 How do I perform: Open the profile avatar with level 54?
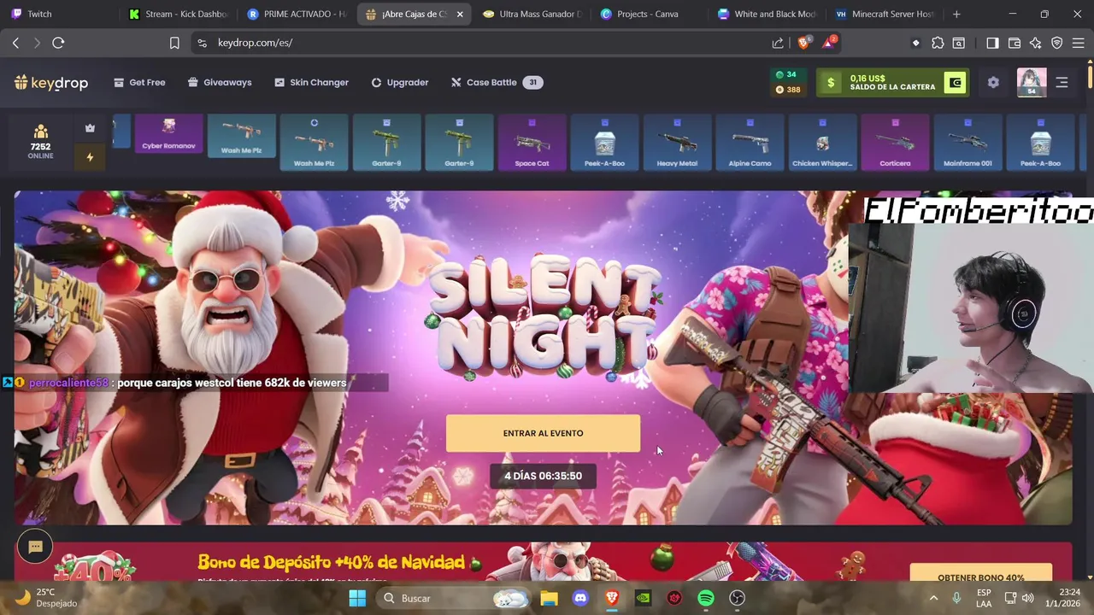pos(1032,83)
